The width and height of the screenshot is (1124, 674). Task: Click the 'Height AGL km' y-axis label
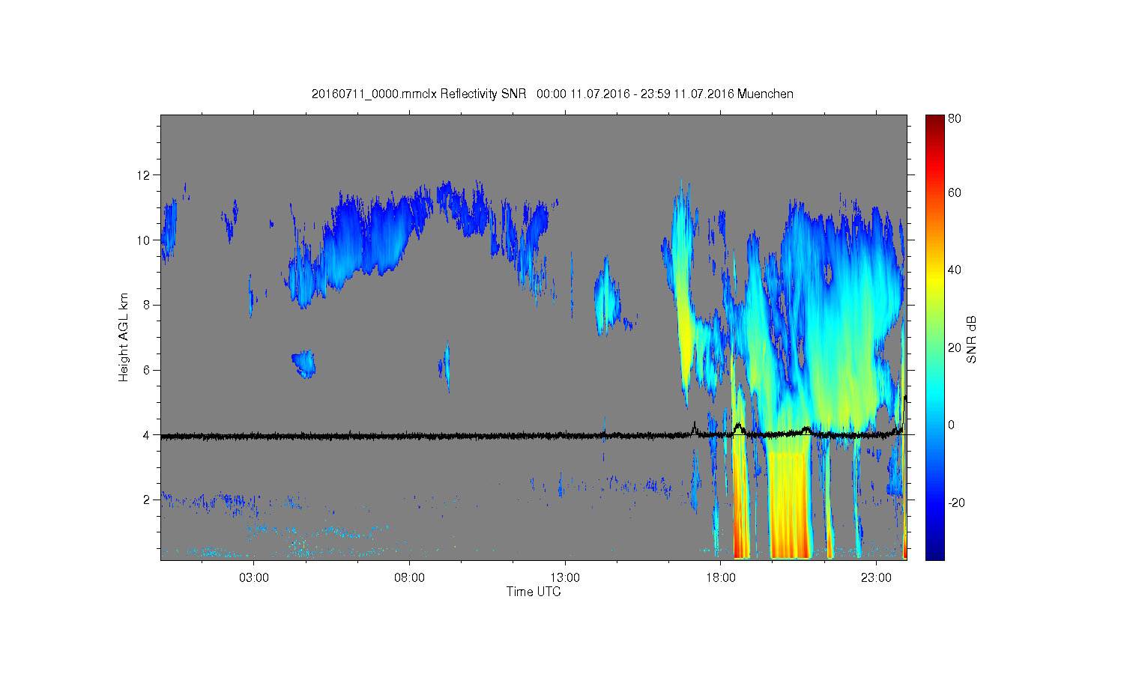[x=124, y=337]
